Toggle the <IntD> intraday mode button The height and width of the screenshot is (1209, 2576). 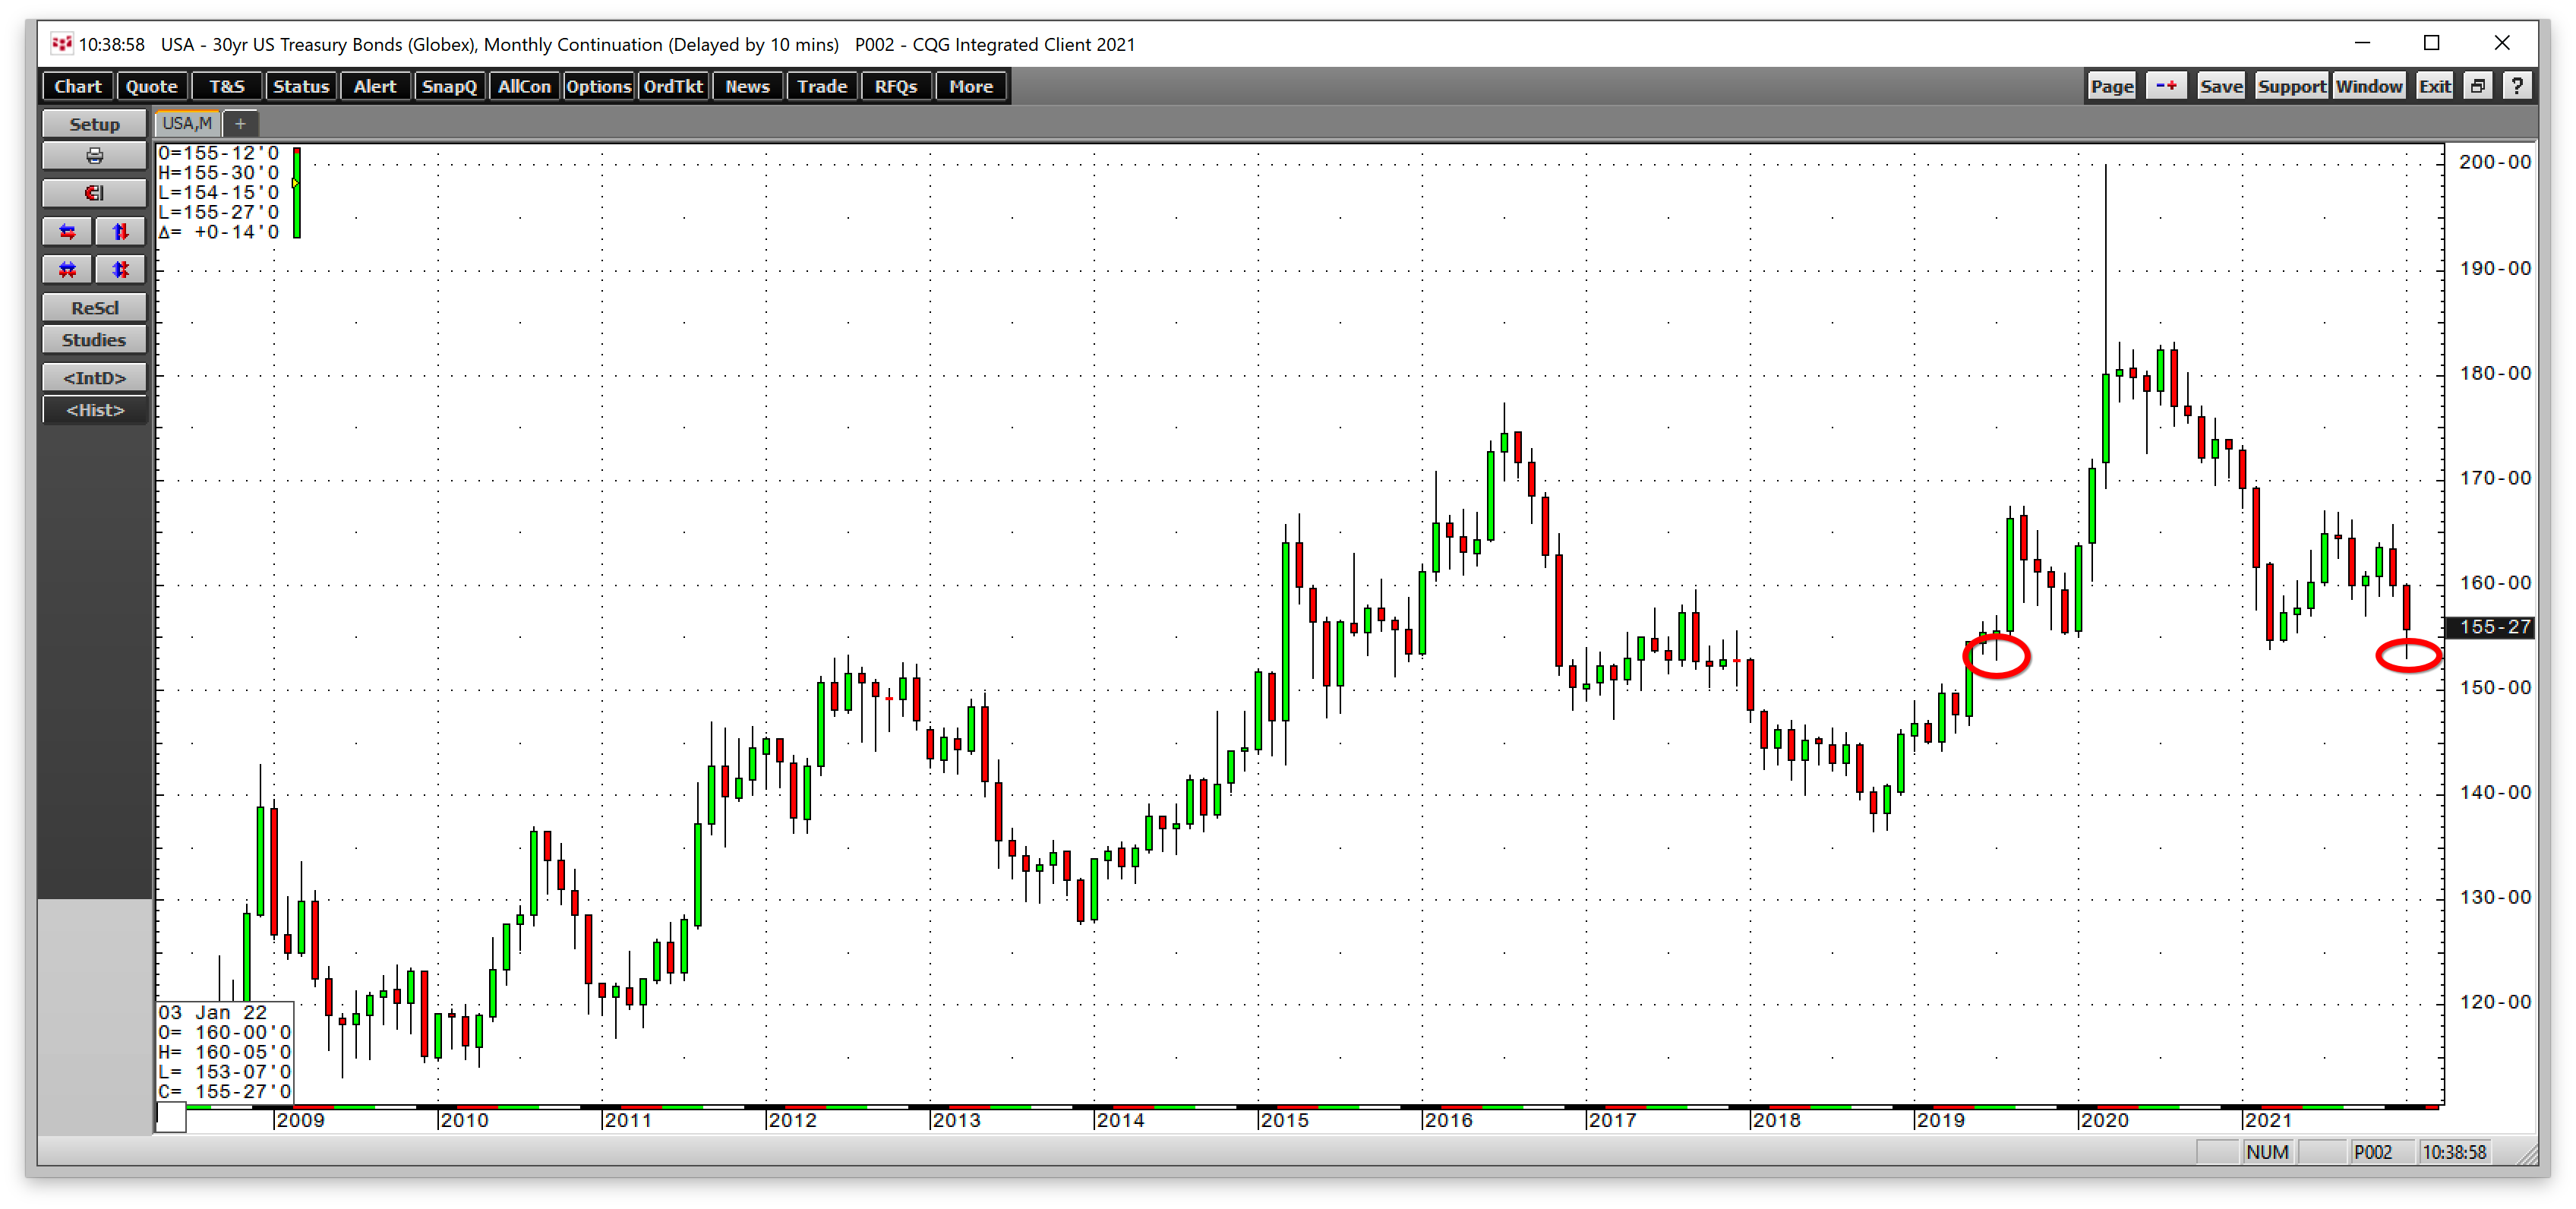pos(94,378)
